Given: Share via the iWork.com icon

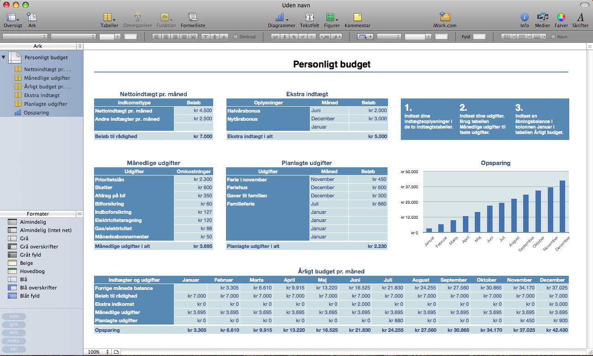Looking at the screenshot, I should click(445, 18).
